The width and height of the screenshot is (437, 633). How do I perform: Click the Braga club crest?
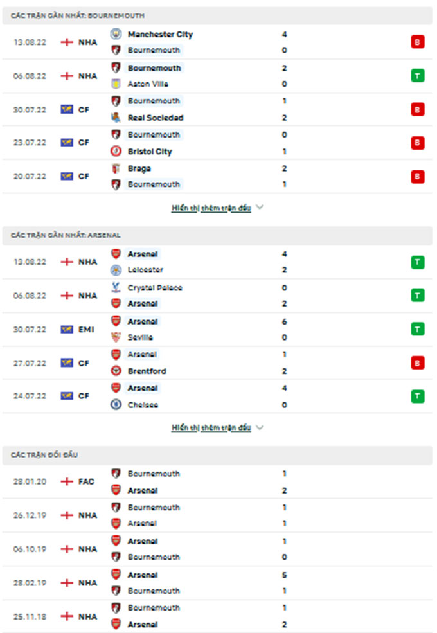pos(116,168)
